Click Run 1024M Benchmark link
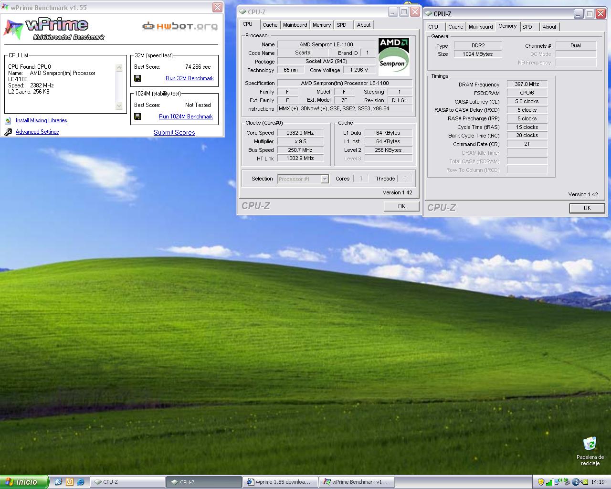Screen dimensions: 611x489 (x=186, y=117)
